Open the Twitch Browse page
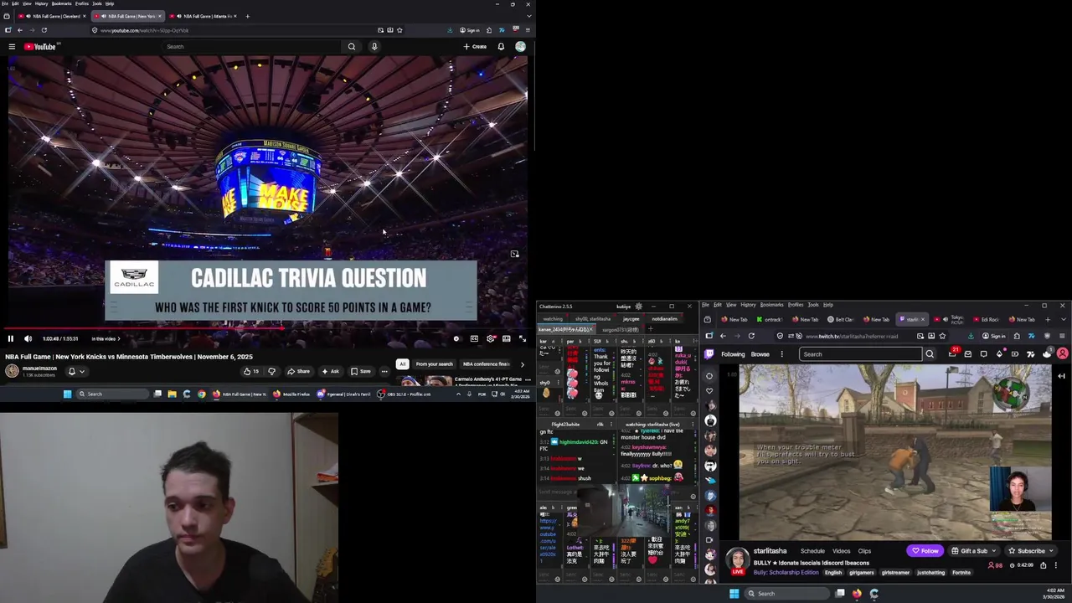This screenshot has width=1072, height=603. coord(760,354)
